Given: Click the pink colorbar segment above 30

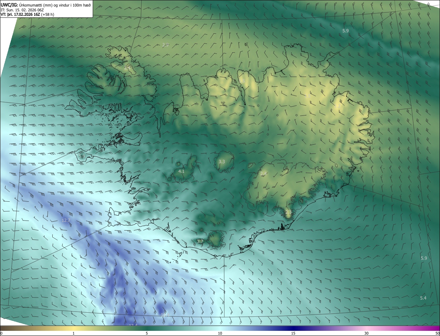Looking at the screenshot, I should [366, 328].
